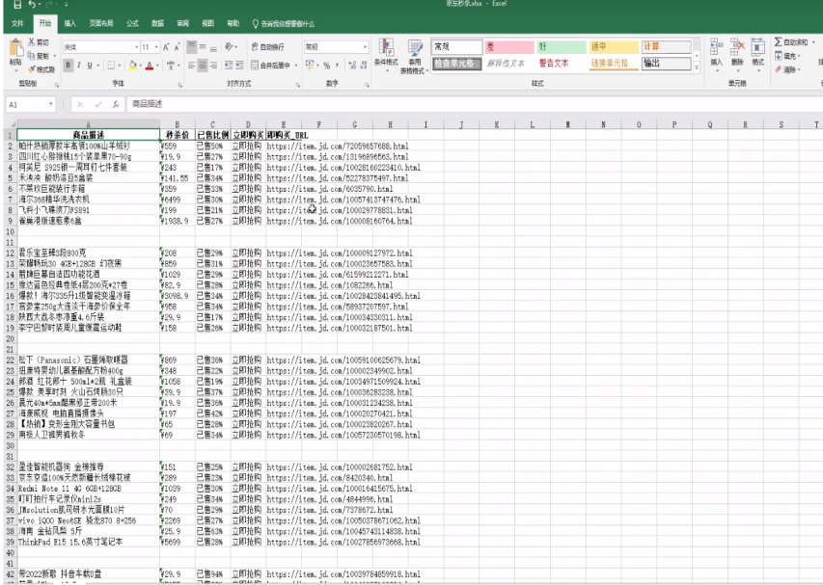
Task: Toggle middle vertical alignment
Action: coord(203,47)
